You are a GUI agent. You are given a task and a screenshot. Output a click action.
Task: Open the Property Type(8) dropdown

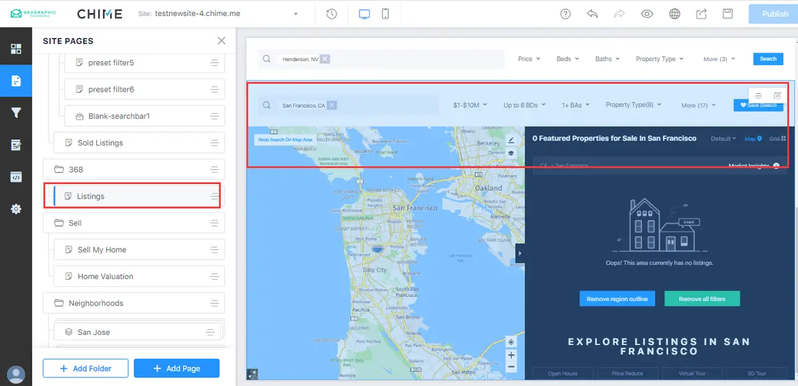633,105
